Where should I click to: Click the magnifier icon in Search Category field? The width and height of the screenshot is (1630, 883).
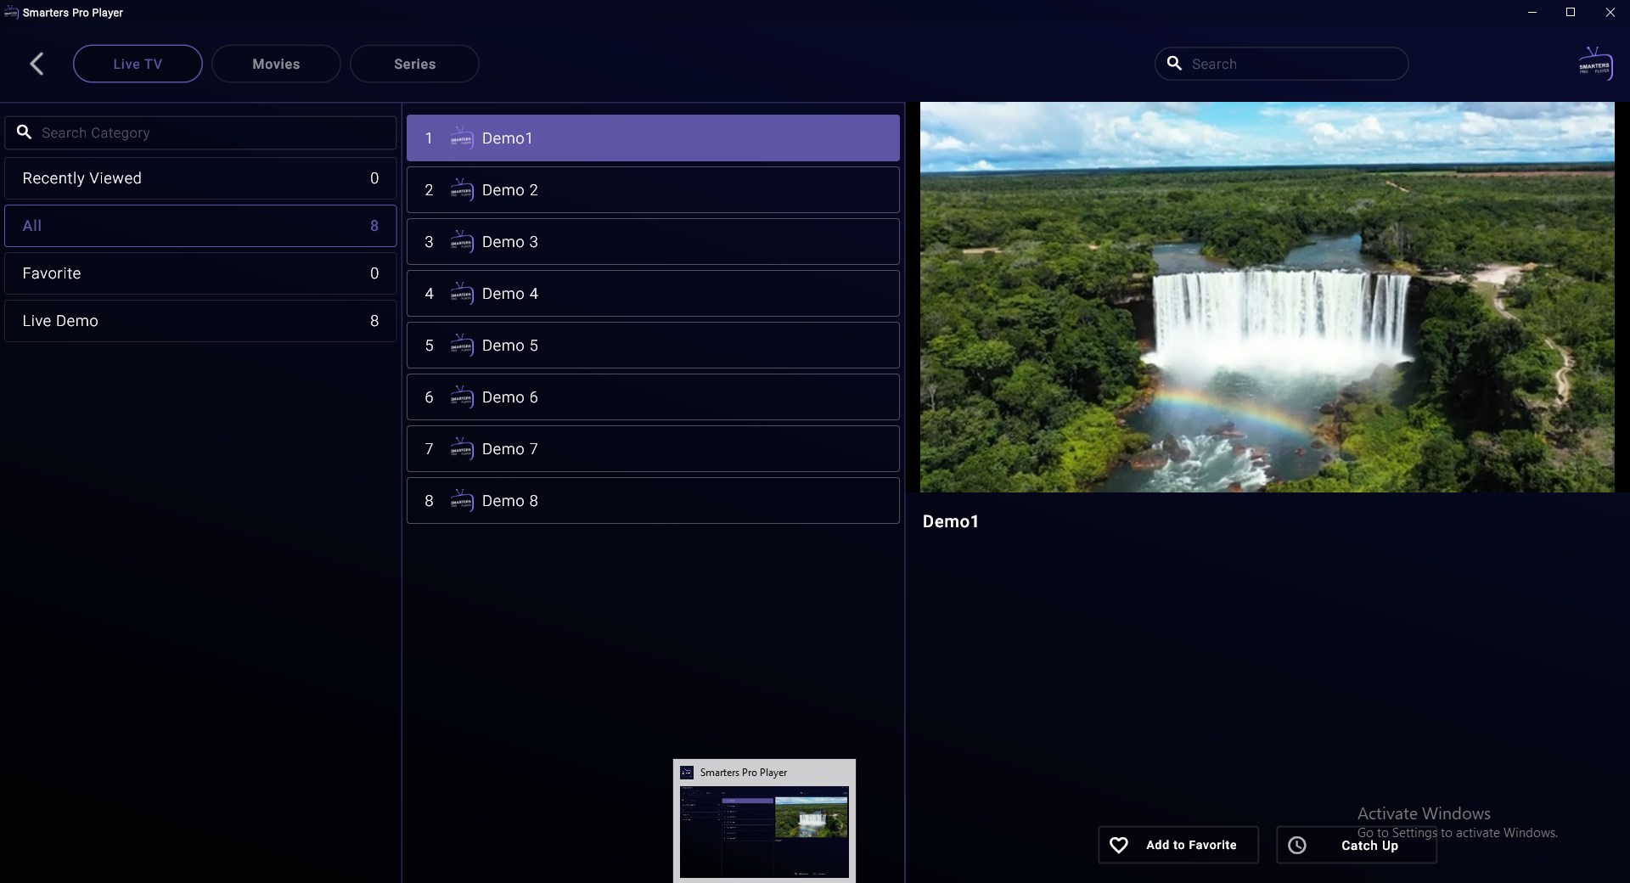(x=24, y=132)
